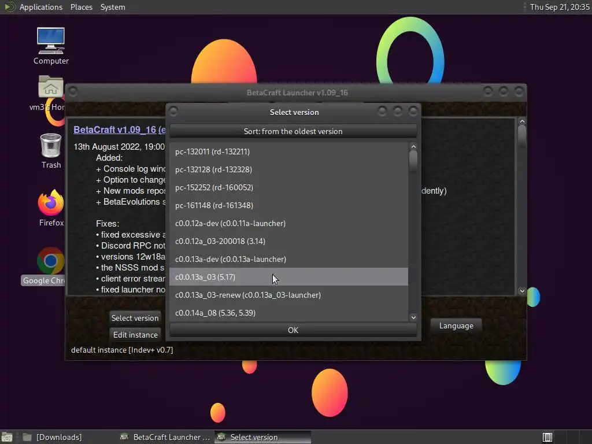
Task: Minimize the BetaCraft Launcher window
Action: [x=488, y=91]
